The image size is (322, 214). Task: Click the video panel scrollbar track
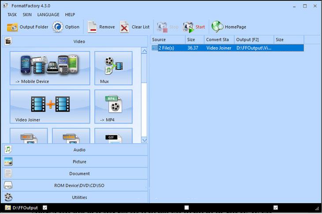(x=144, y=110)
